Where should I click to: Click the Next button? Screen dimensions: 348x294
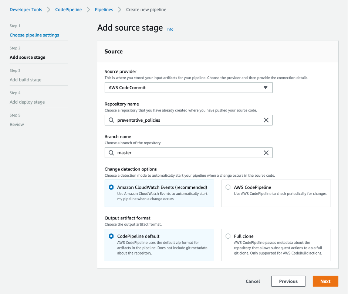point(325,281)
